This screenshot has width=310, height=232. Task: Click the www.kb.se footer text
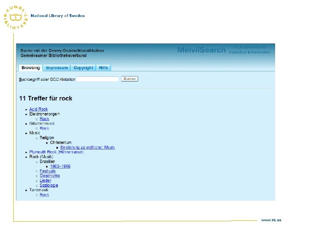(271, 220)
